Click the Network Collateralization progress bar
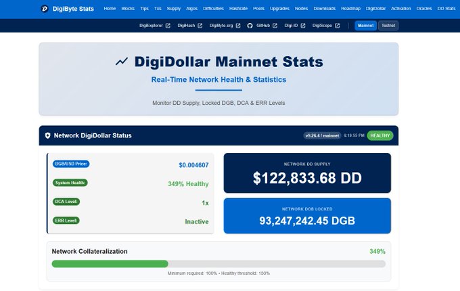This screenshot has width=460, height=291. 218,264
